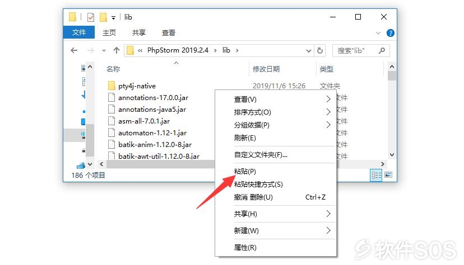This screenshot has width=464, height=265.
Task: Expand chevron after lib in address bar
Action: click(238, 50)
